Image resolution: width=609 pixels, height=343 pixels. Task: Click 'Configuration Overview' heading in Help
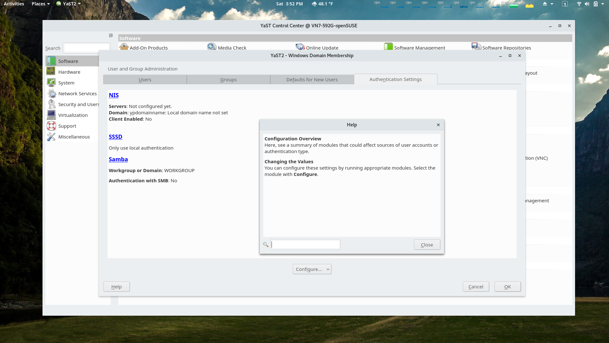coord(293,138)
